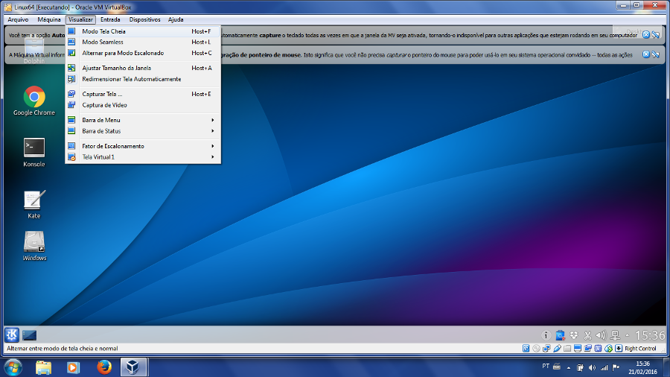Open the KDE network tray icon

[x=615, y=335]
